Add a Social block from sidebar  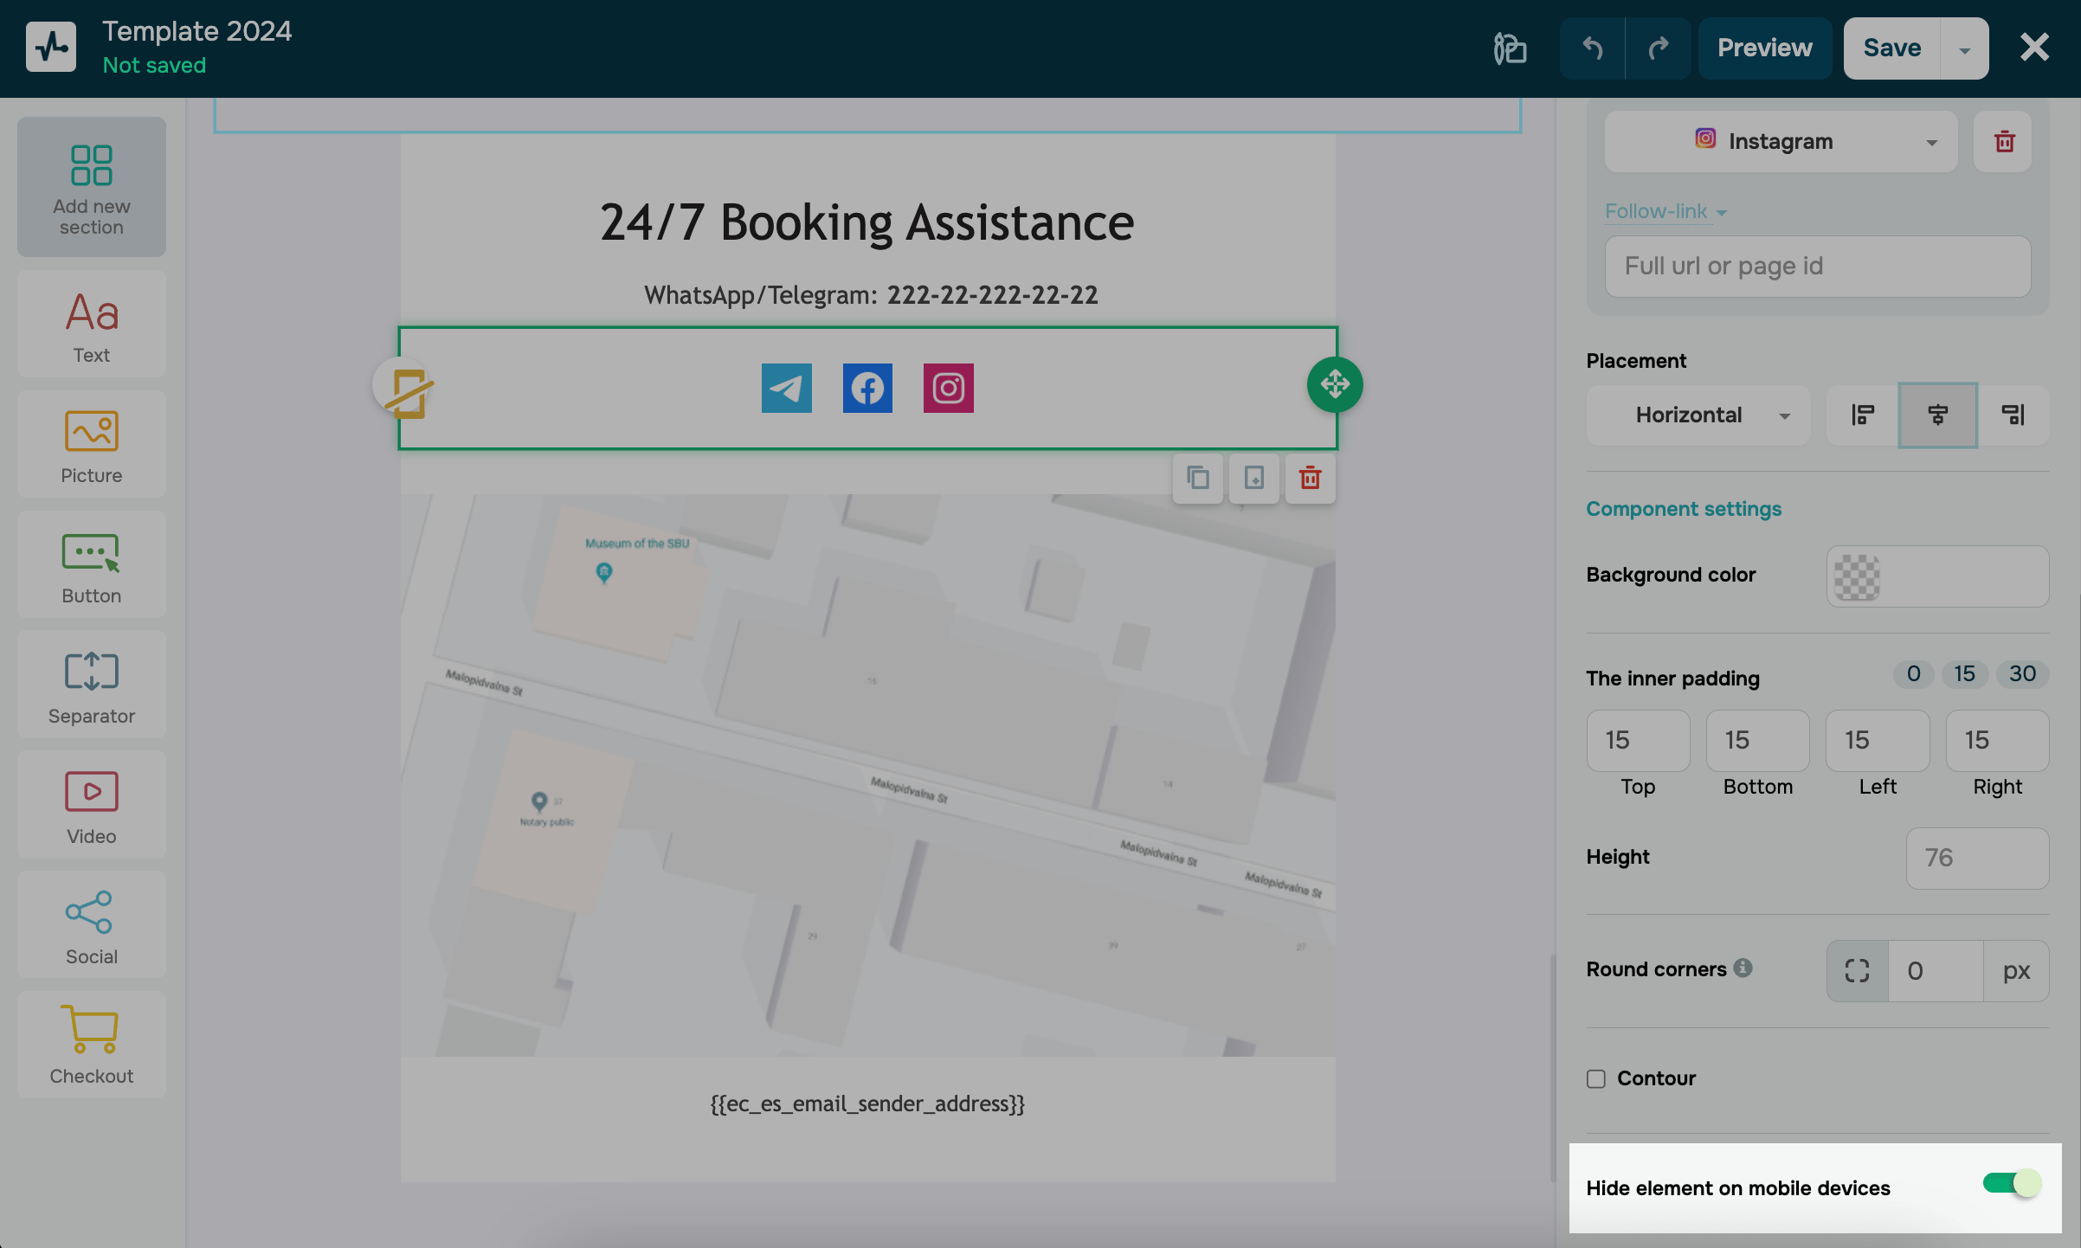(91, 926)
